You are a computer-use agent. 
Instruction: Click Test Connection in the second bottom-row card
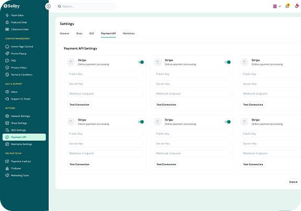[166, 164]
